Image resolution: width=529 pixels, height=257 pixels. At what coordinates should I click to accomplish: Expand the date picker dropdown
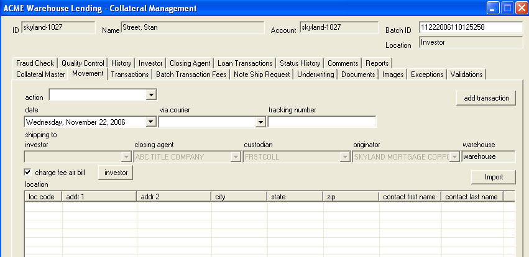pyautogui.click(x=151, y=122)
